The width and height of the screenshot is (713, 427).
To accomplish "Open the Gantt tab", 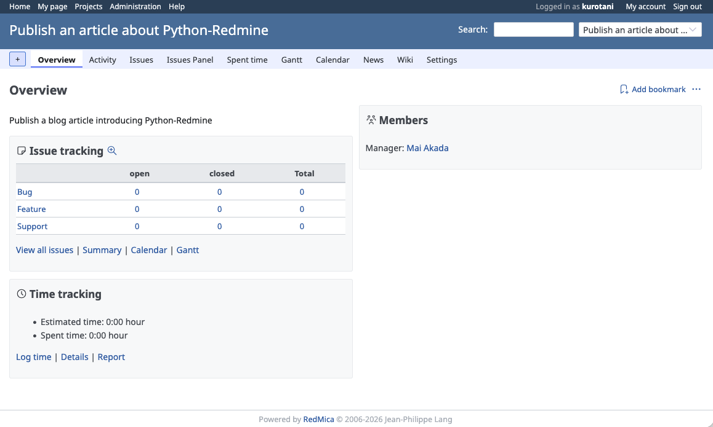I will (291, 60).
